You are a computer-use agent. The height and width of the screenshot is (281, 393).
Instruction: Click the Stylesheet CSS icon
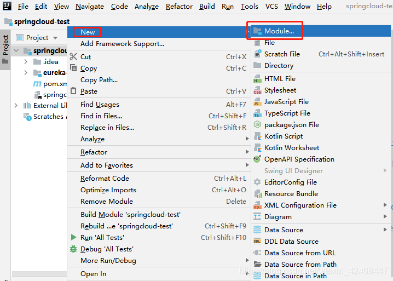[257, 90]
